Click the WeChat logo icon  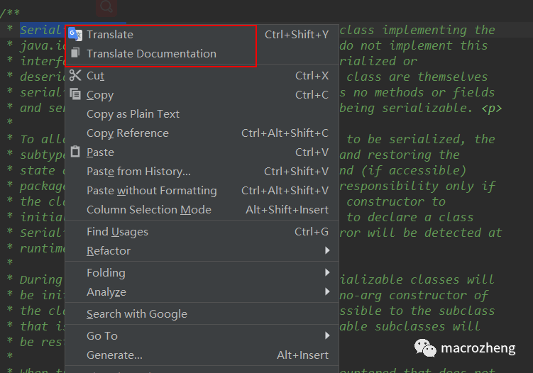coord(424,349)
